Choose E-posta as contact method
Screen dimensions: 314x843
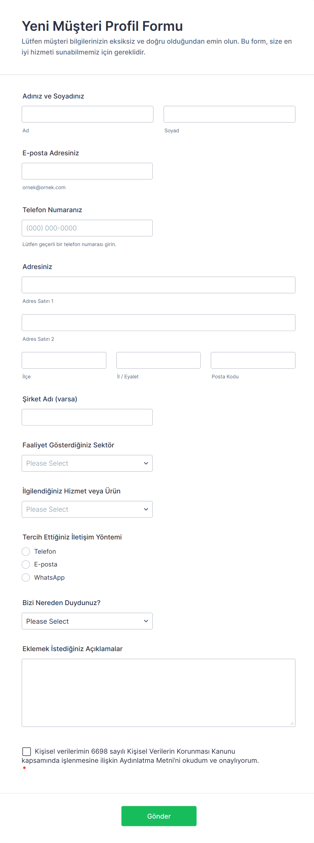(x=26, y=564)
